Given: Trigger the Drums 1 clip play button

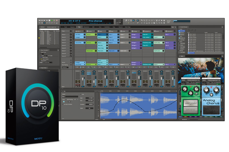Looking at the screenshot, I should pyautogui.click(x=96, y=35).
